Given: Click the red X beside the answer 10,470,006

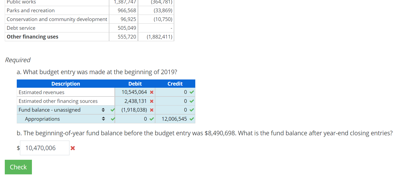Looking at the screenshot, I should coord(72,148).
